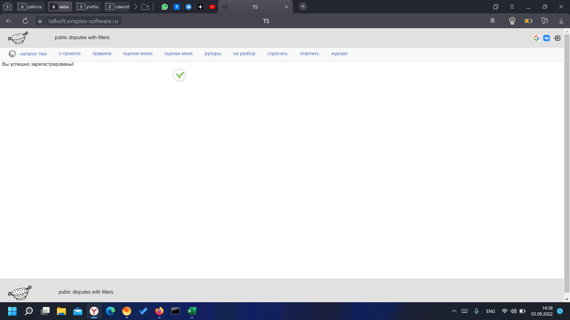The image size is (570, 320).
Task: Go back to the previous page
Action: click(9, 21)
